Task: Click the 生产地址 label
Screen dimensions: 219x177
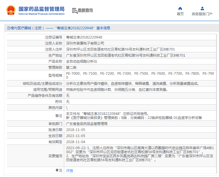Action: pos(55,55)
